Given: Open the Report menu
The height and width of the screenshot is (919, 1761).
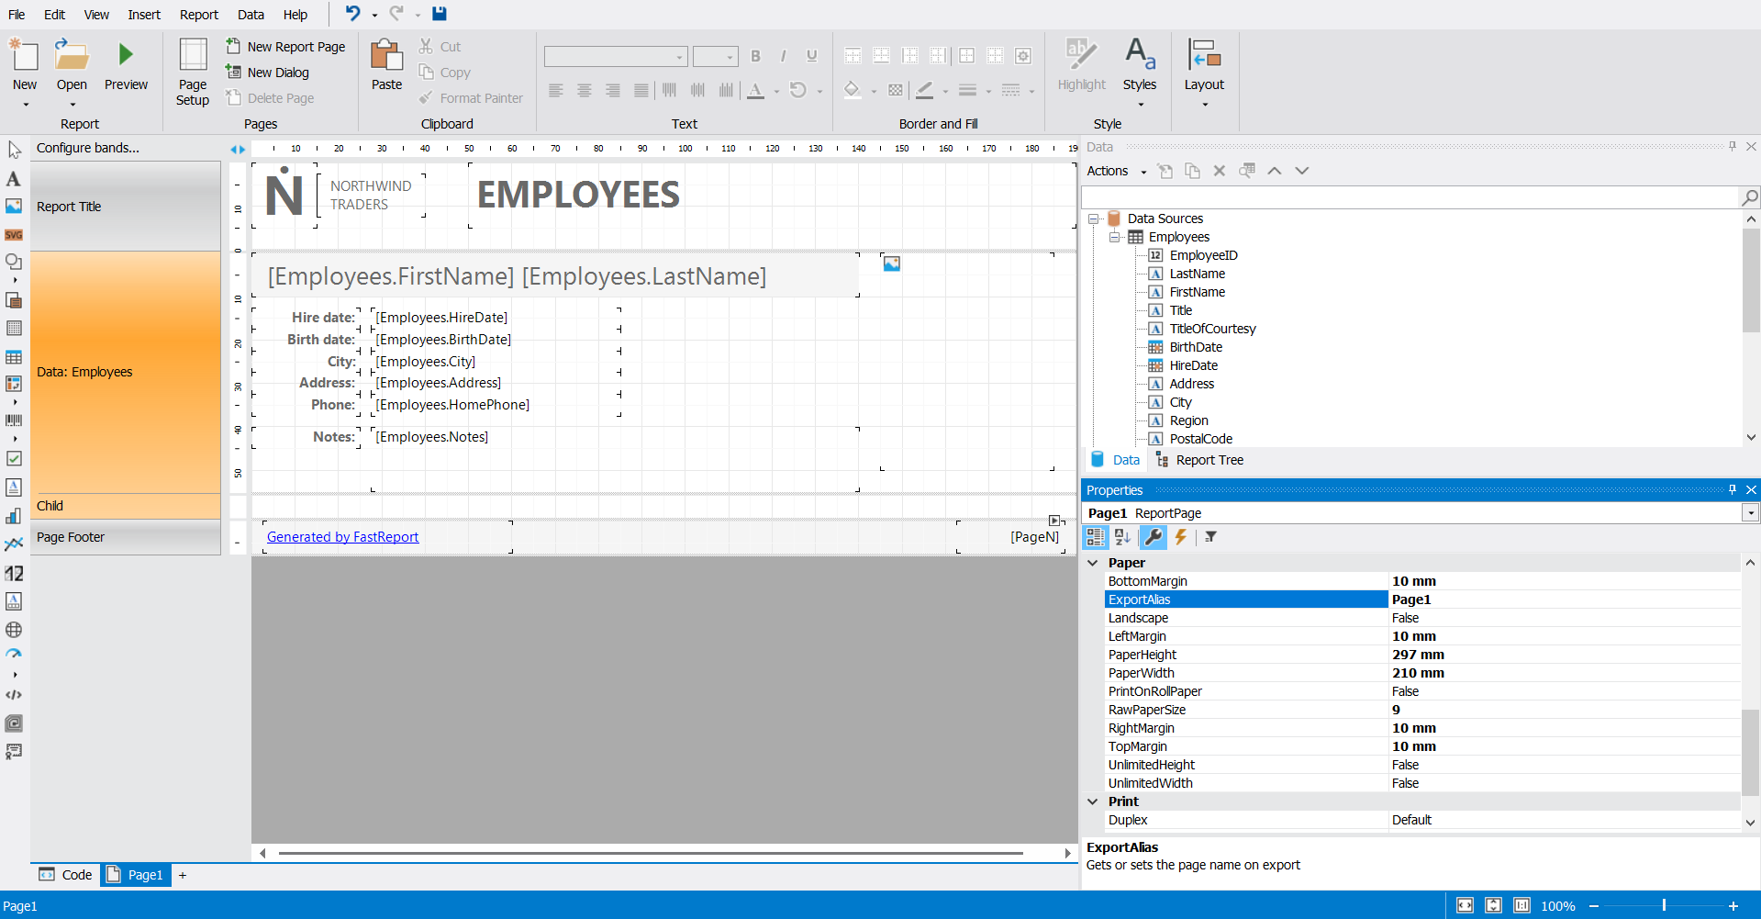Looking at the screenshot, I should [x=199, y=15].
